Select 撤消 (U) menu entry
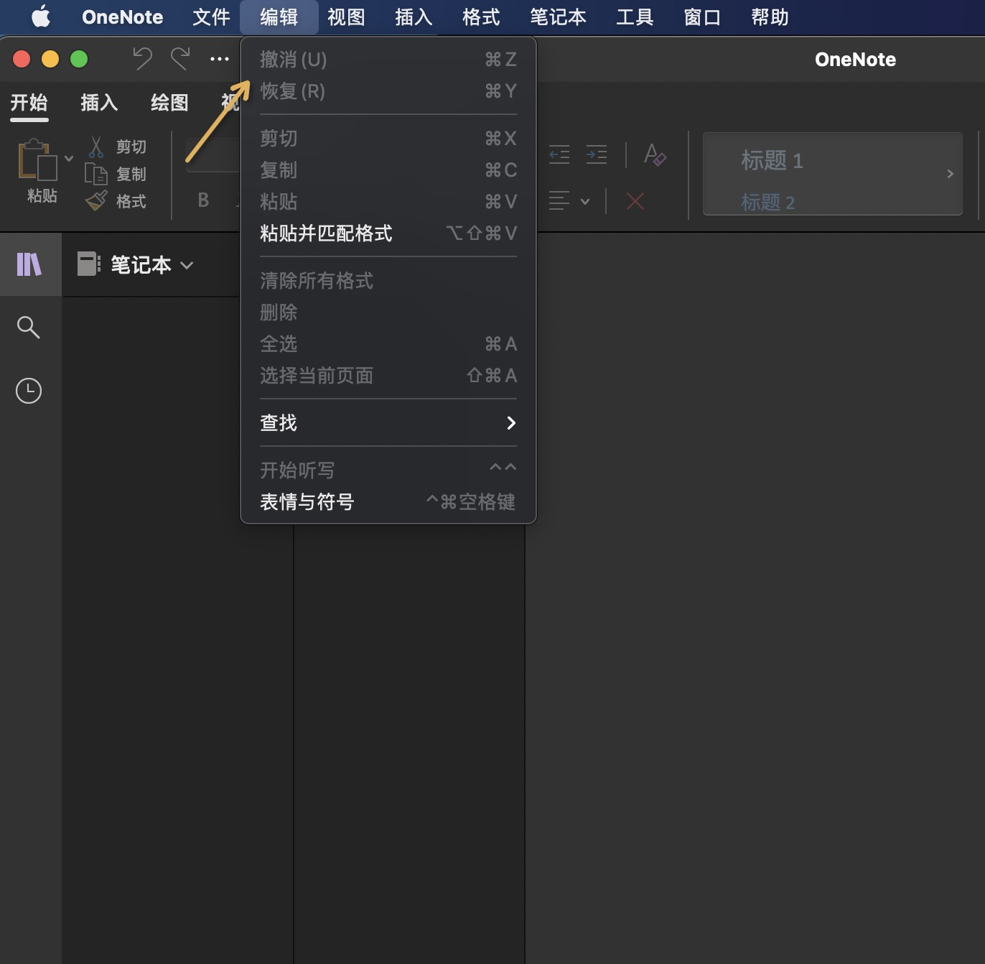 point(388,59)
